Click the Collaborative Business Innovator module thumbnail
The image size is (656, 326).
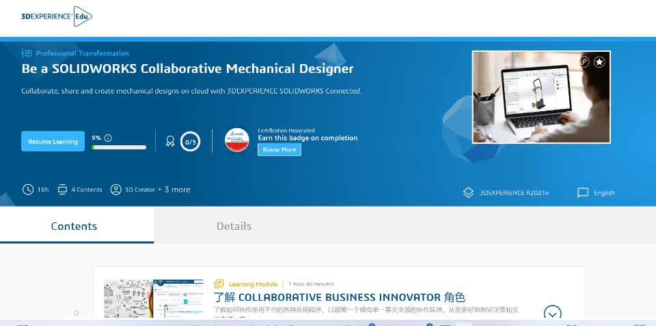pos(154,299)
